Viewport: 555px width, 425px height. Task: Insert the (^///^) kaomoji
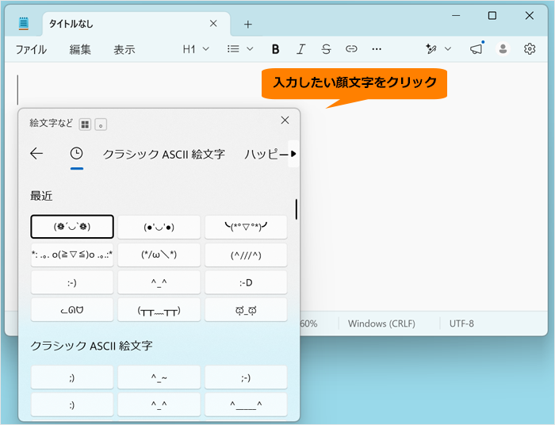[246, 255]
